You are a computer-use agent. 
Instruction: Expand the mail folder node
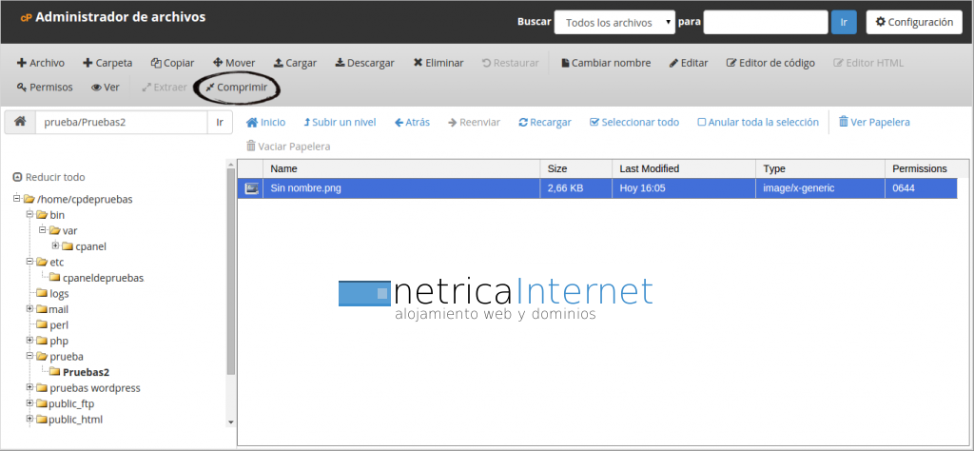point(30,309)
